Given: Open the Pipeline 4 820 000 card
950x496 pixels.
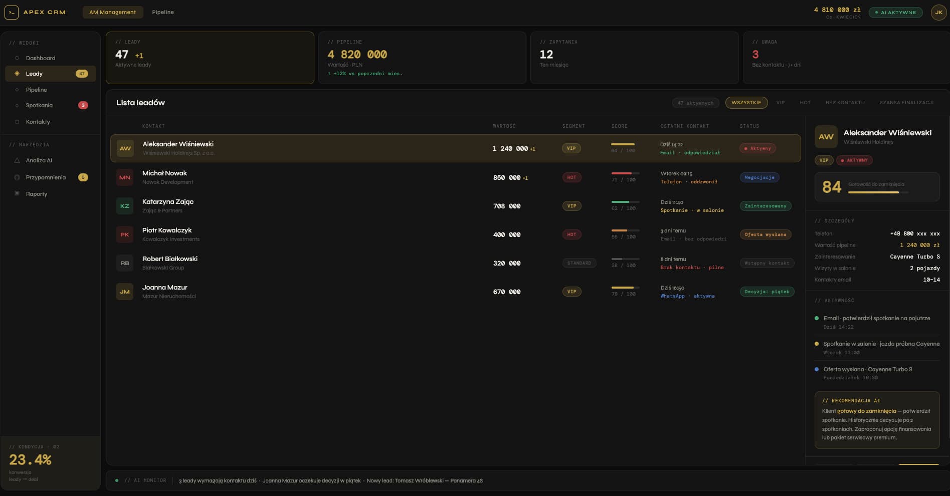Looking at the screenshot, I should (422, 58).
